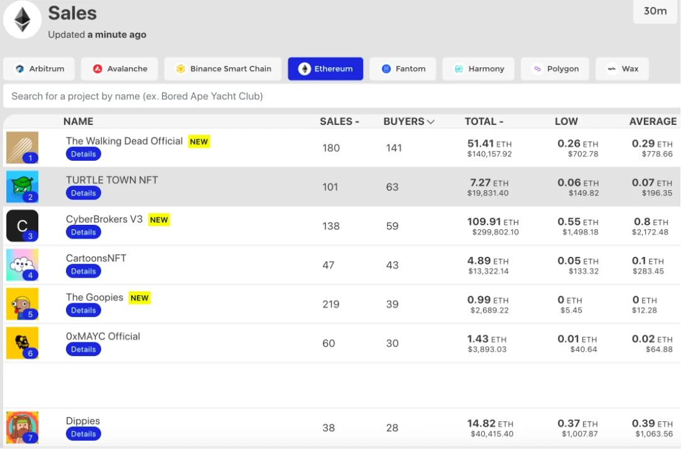Sort table by TOTAL column header
Screen dimensions: 681x449
click(x=484, y=122)
